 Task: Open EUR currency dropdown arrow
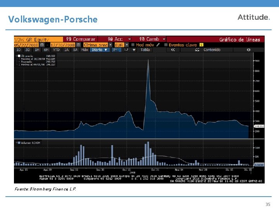coord(127,45)
